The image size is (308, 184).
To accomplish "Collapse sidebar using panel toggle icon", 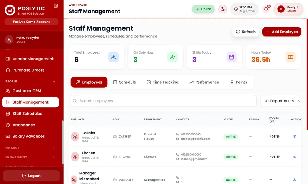I will [56, 6].
